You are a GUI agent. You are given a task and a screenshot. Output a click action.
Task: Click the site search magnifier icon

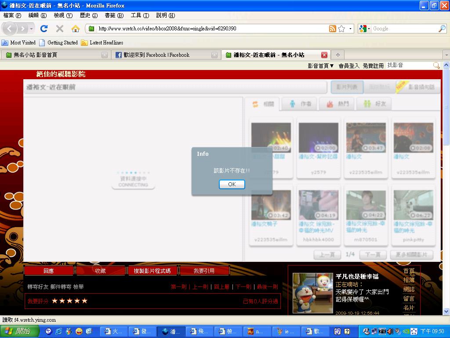[436, 65]
